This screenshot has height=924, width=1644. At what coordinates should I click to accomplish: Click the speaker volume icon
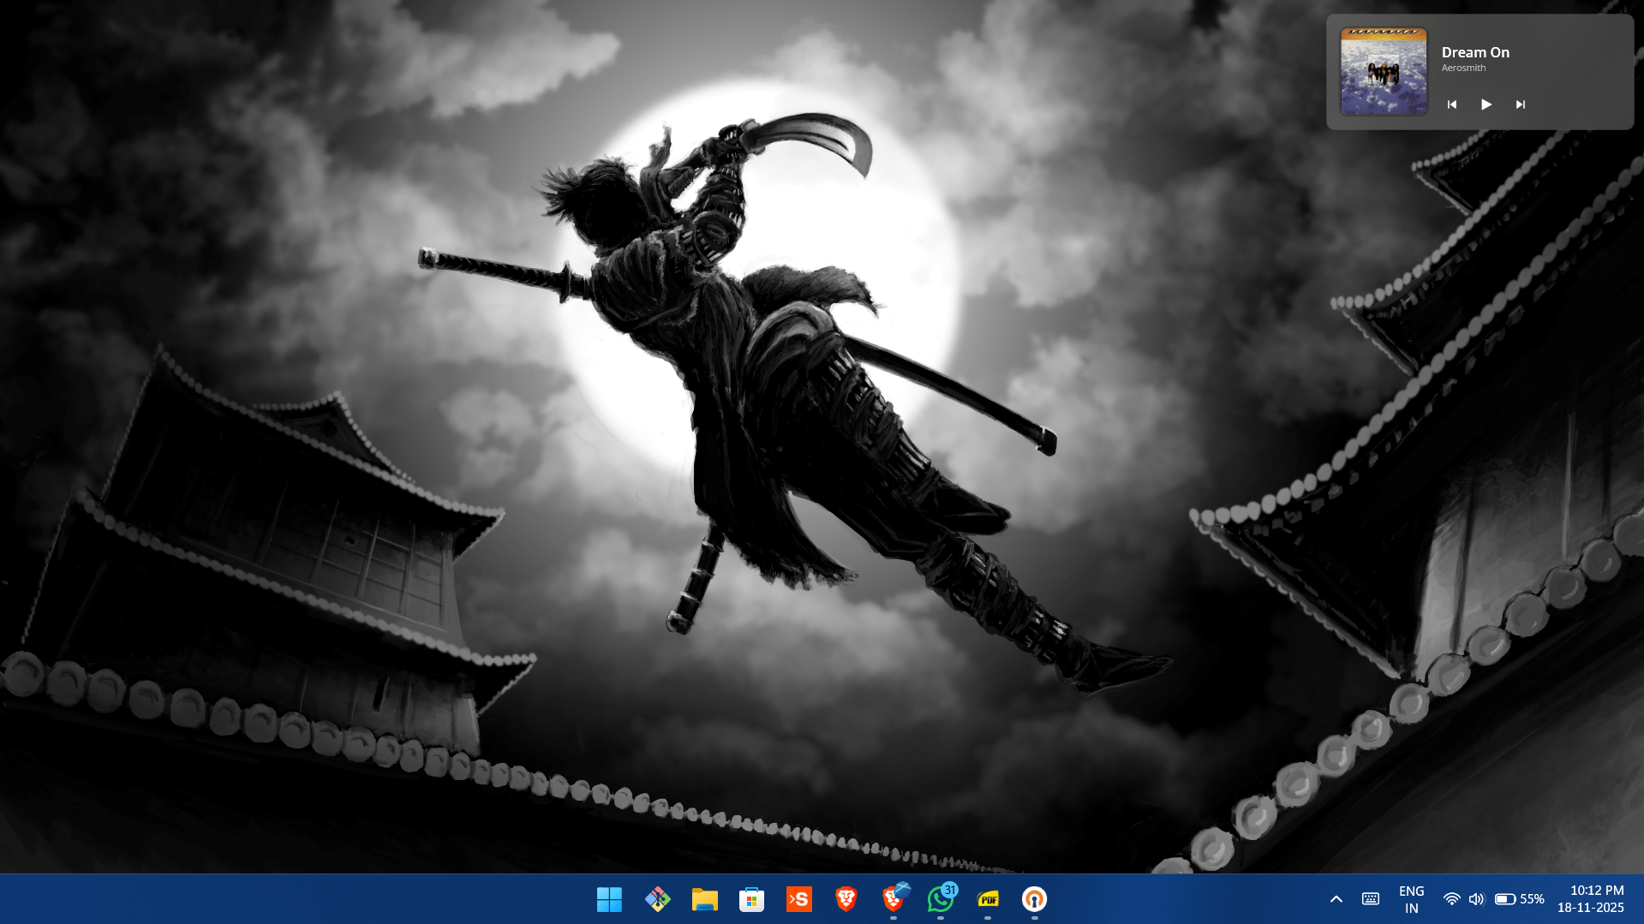tap(1476, 899)
